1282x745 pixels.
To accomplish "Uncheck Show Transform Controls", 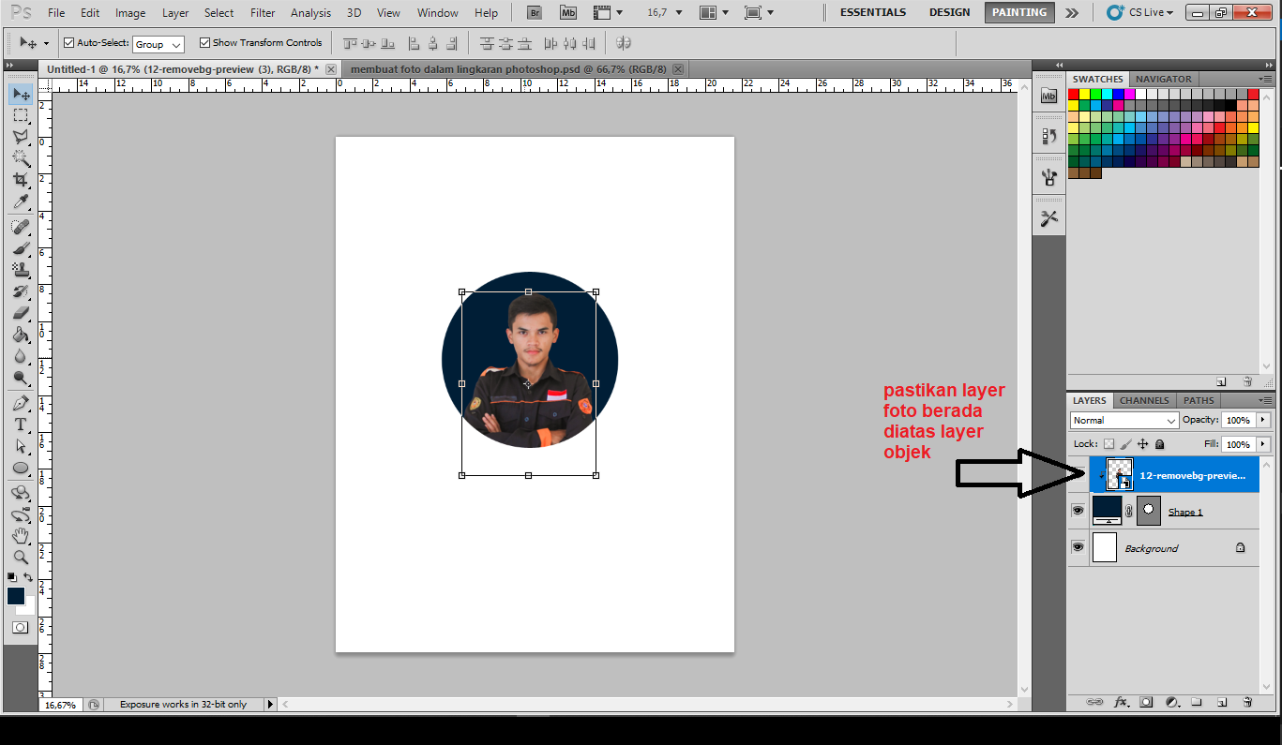I will [x=204, y=43].
